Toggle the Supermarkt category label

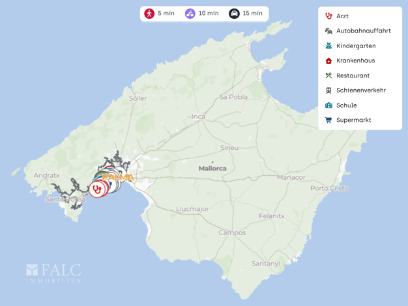coord(353,120)
